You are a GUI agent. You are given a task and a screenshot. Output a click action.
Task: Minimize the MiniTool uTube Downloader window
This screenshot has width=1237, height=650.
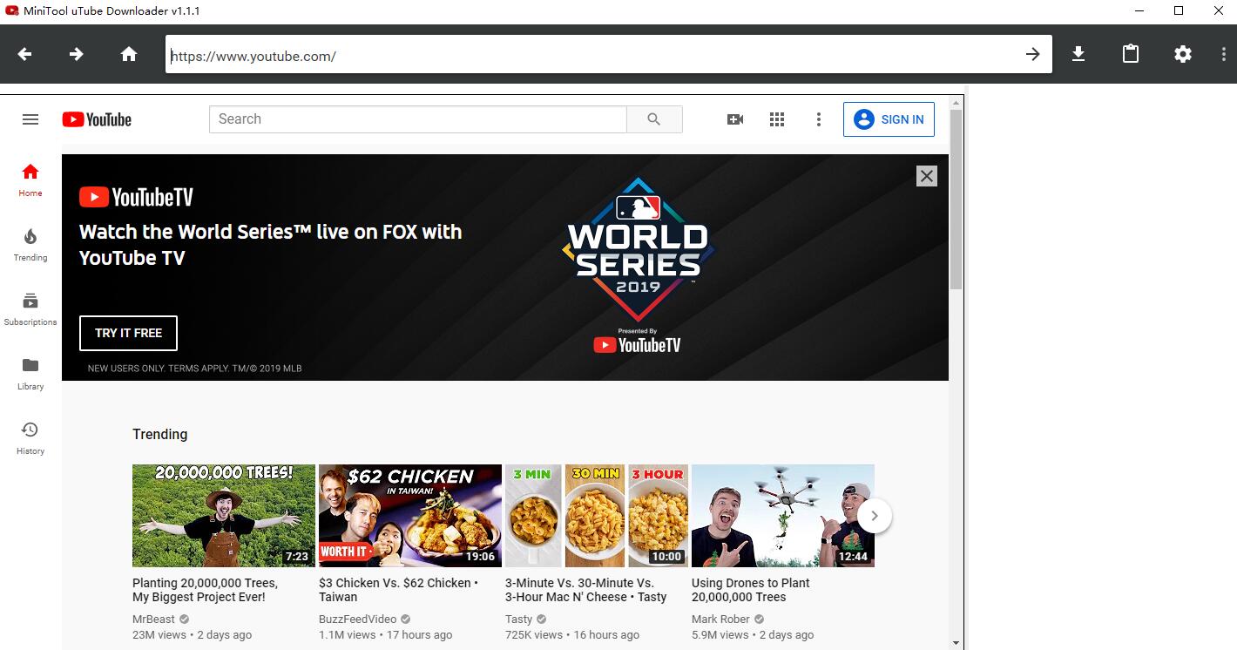coord(1140,10)
